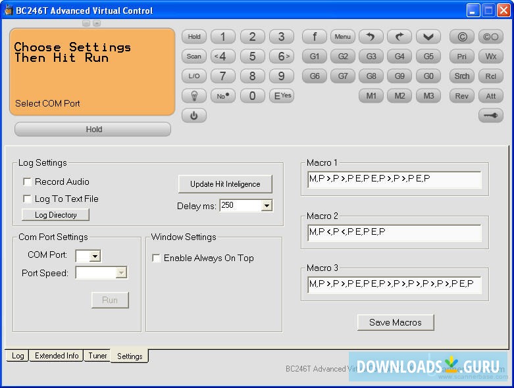
Task: Click the 8 keypad key
Action: click(x=253, y=76)
